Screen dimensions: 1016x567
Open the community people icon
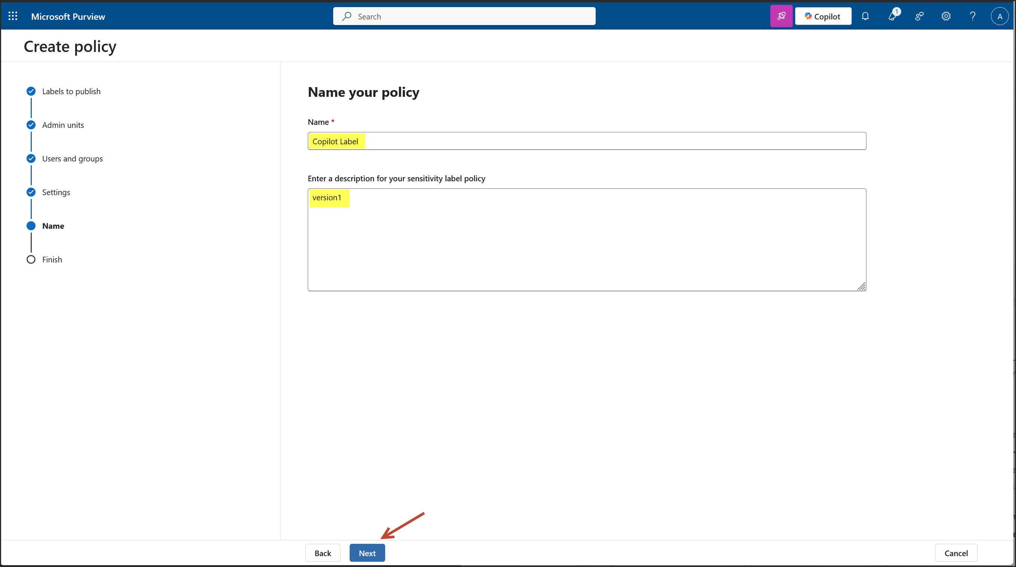919,16
